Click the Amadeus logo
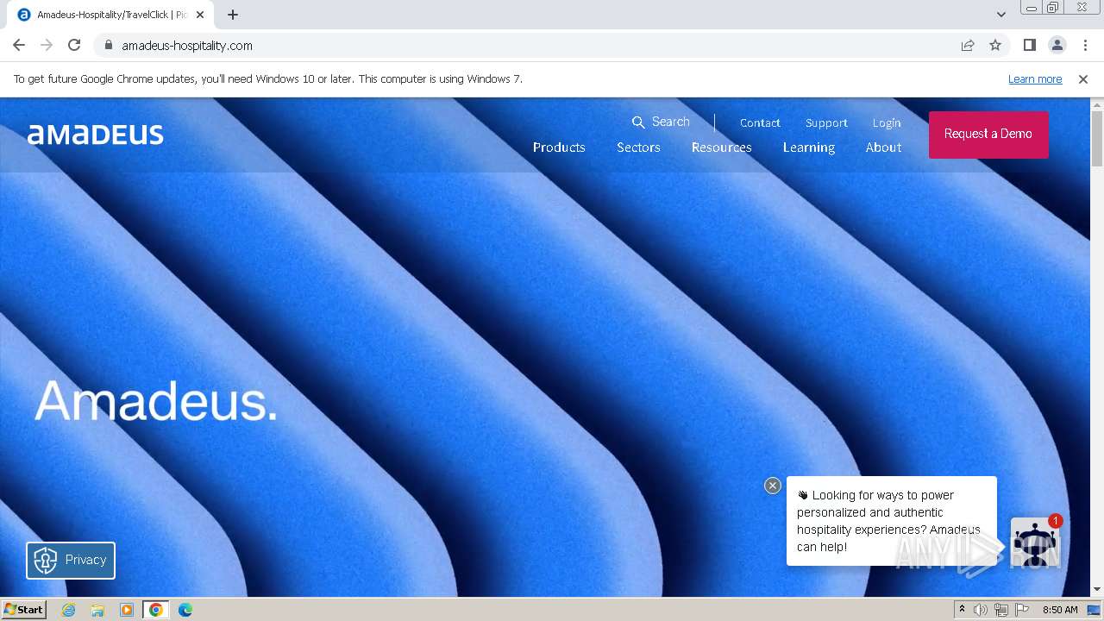 coord(96,135)
